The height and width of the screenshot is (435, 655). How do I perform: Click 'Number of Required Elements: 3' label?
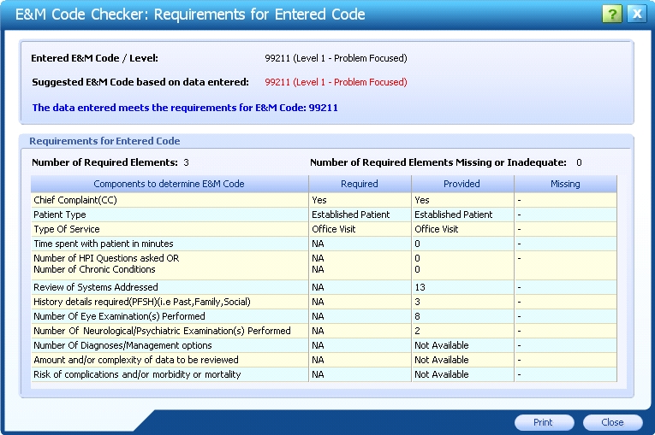point(110,162)
